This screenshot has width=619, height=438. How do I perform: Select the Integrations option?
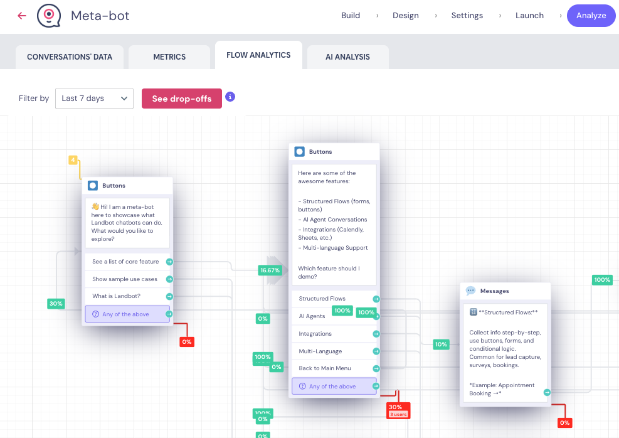tap(334, 334)
